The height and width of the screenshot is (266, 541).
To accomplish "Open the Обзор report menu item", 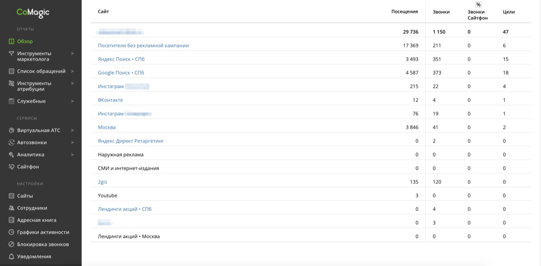I will pos(25,41).
